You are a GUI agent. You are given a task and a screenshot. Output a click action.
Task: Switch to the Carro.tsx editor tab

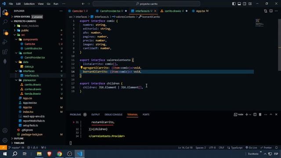78,11
